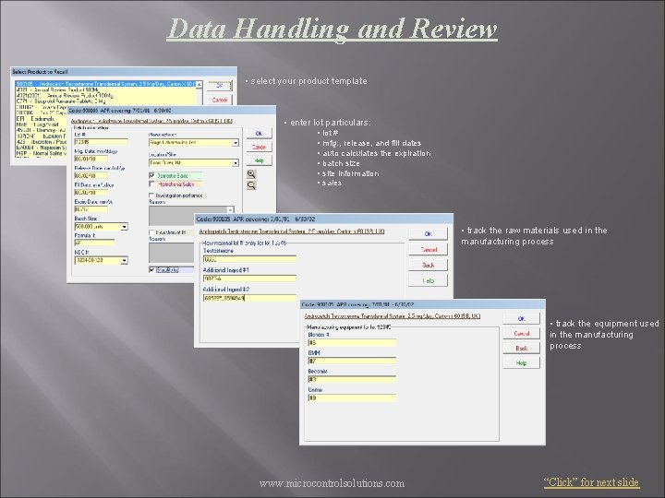Click the Expiry Date input field
665x498 pixels.
pyautogui.click(x=91, y=209)
